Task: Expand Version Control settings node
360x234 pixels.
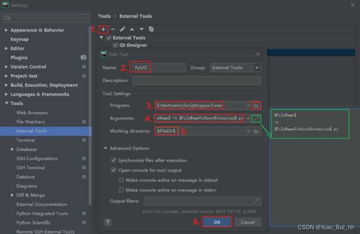Action: pyautogui.click(x=6, y=67)
